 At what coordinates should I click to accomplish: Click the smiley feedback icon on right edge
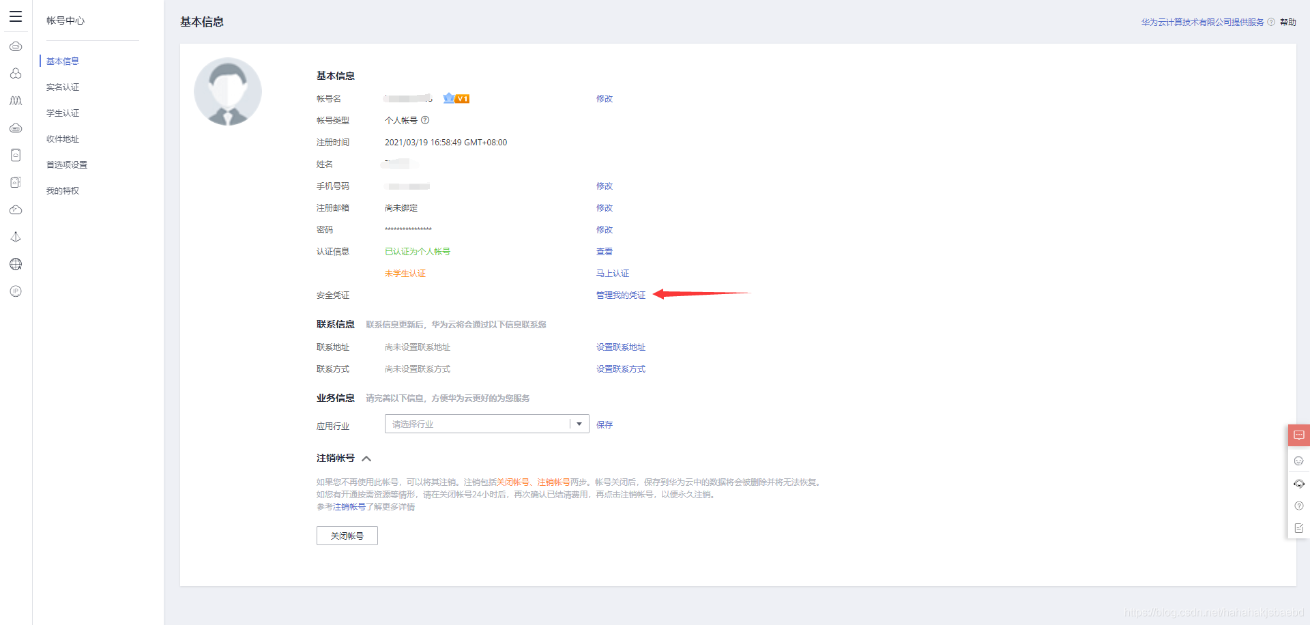(x=1299, y=461)
